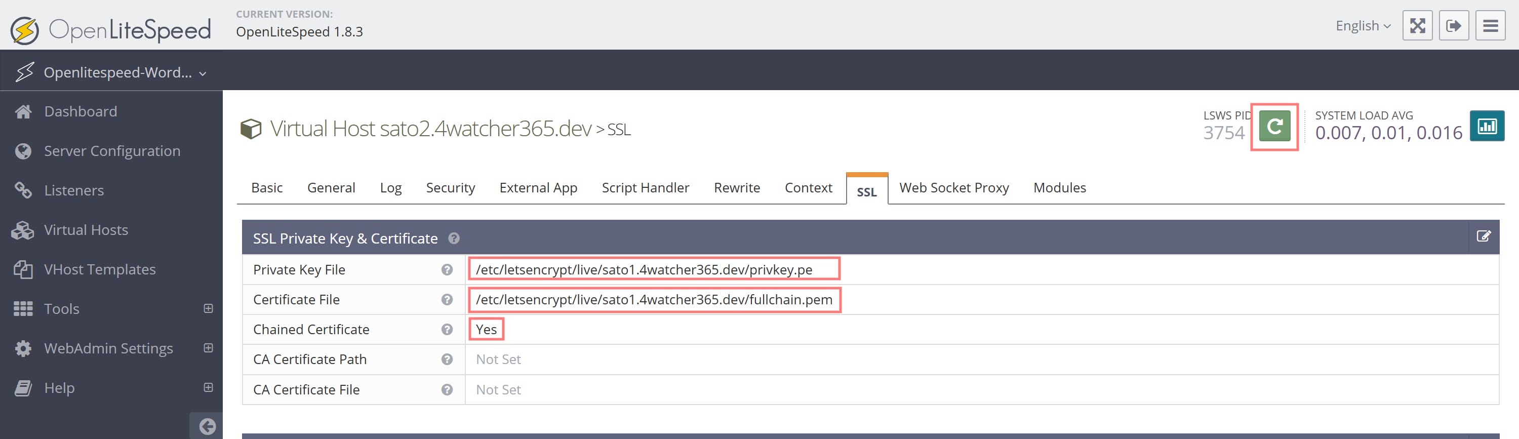Click the WebAdmin Settings gear icon

[x=23, y=348]
